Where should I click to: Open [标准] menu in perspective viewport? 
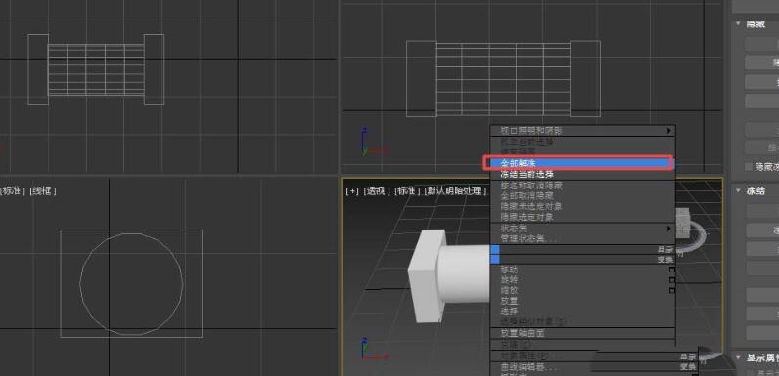pyautogui.click(x=407, y=191)
